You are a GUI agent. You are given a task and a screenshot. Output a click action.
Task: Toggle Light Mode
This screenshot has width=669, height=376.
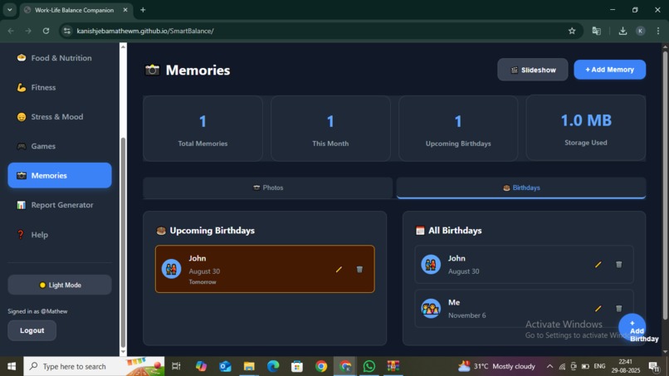click(x=60, y=285)
